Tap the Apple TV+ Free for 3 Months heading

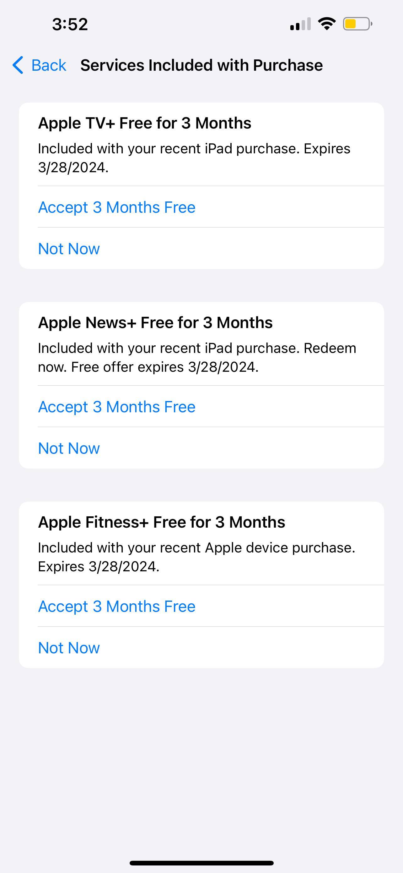(144, 123)
